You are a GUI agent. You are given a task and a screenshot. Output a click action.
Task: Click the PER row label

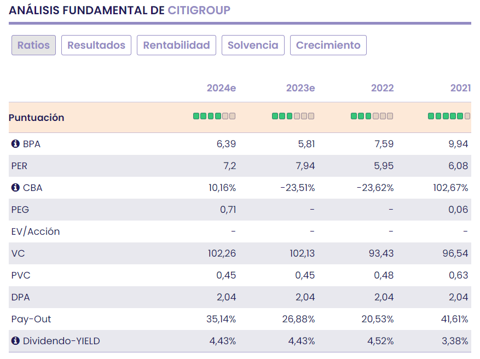19,166
